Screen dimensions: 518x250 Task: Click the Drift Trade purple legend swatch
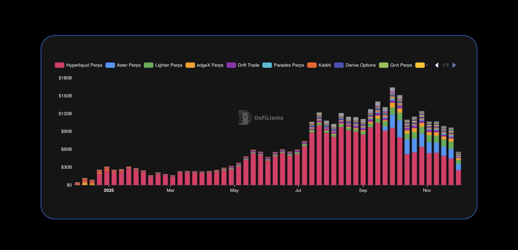(x=231, y=65)
